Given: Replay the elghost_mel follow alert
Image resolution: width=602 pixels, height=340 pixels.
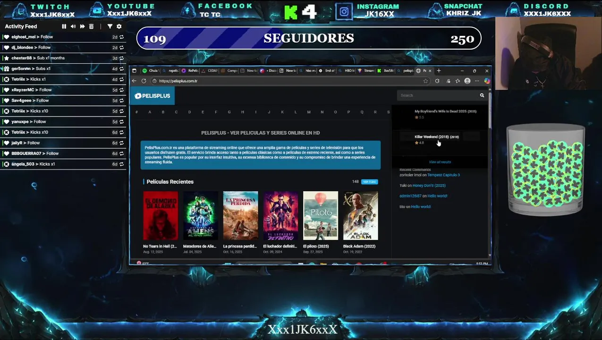Looking at the screenshot, I should (121, 37).
